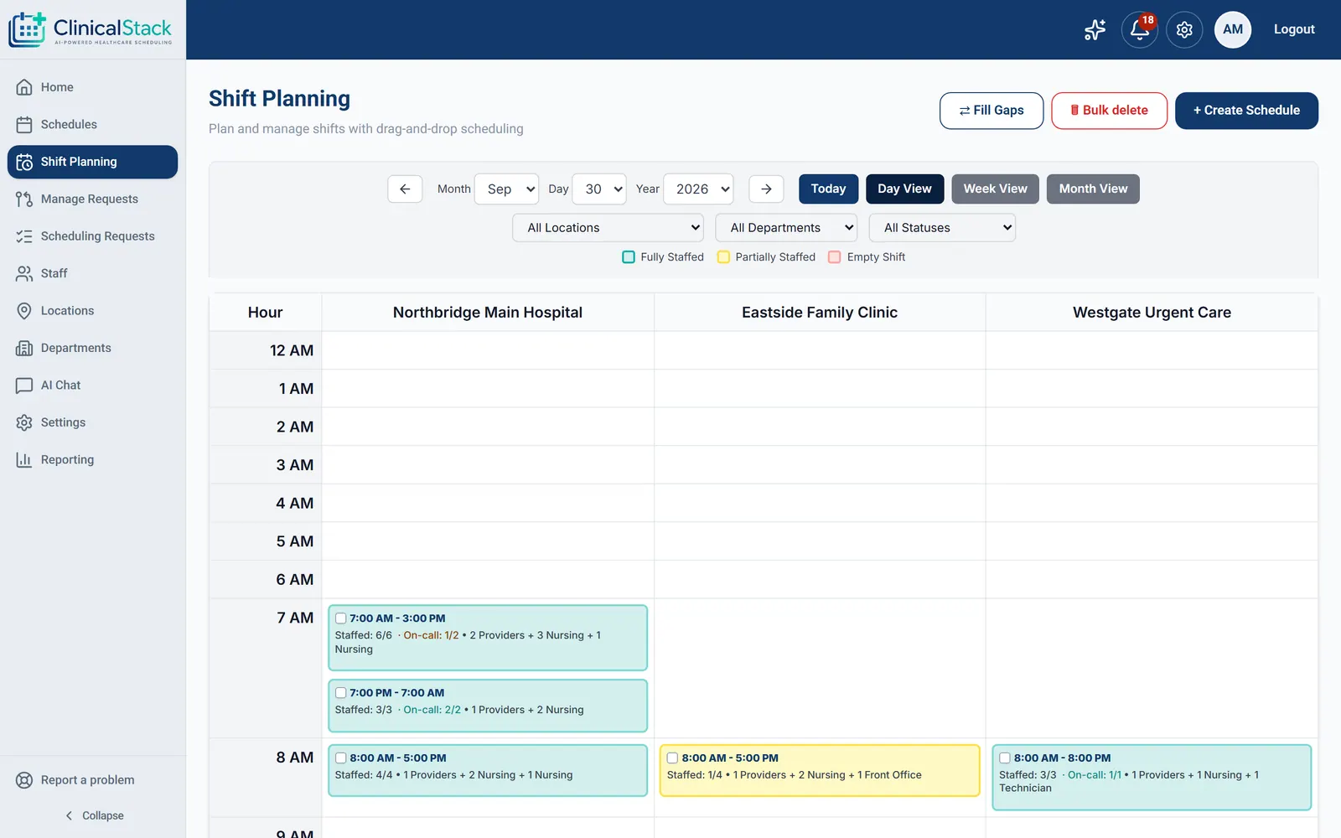Go to next day with right arrow
1341x838 pixels.
[766, 189]
